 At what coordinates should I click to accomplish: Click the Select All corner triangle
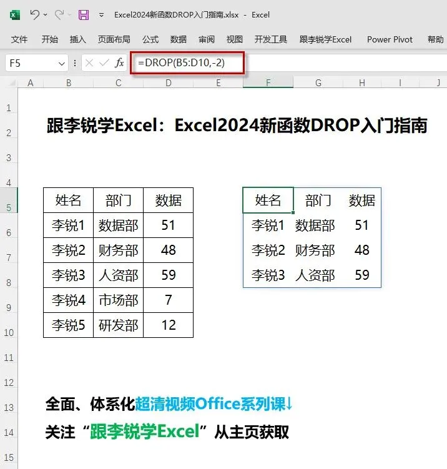point(11,83)
